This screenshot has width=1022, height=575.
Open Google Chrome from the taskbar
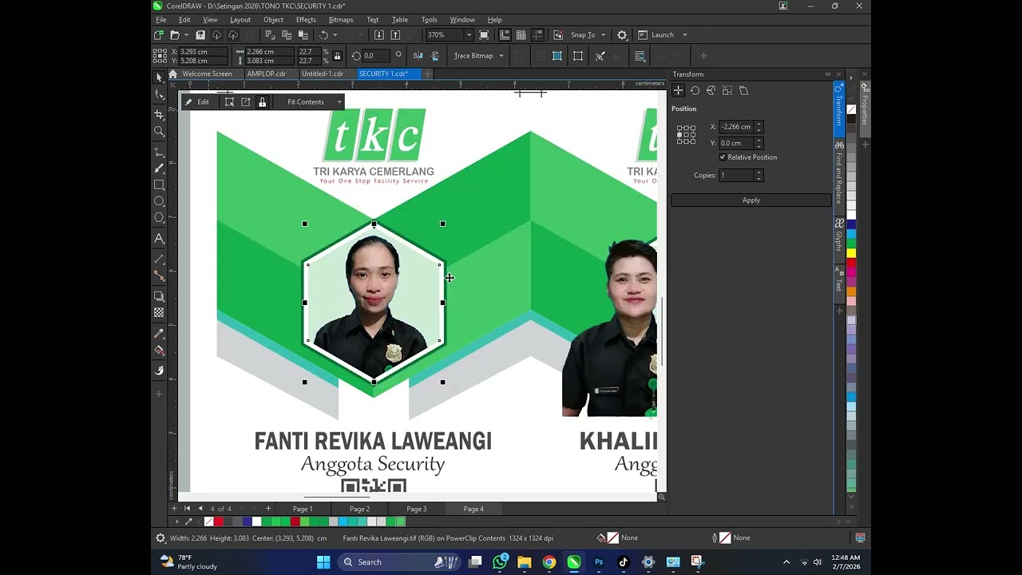point(549,562)
